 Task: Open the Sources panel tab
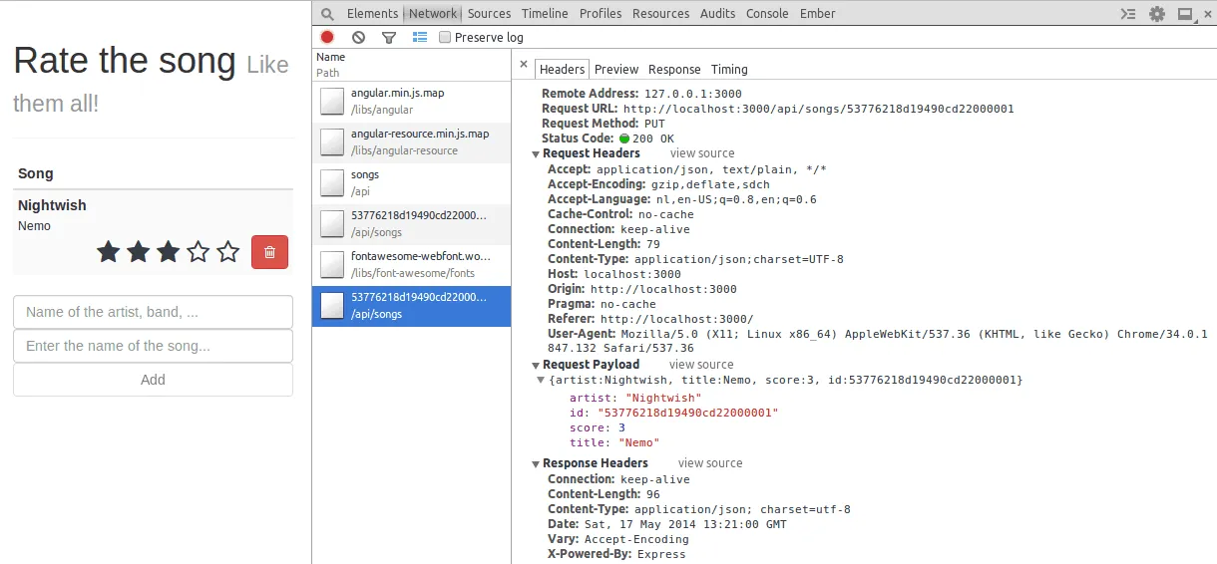489,14
